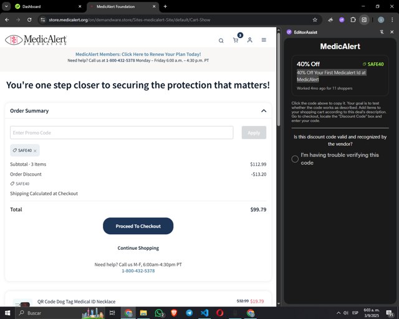399x319 pixels.
Task: Reload the current page
Action: [29, 20]
